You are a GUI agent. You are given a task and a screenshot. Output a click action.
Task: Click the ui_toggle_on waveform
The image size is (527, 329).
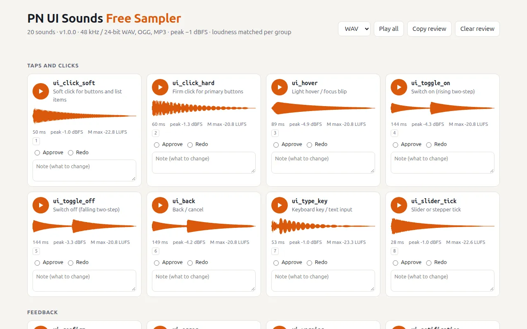coord(443,108)
